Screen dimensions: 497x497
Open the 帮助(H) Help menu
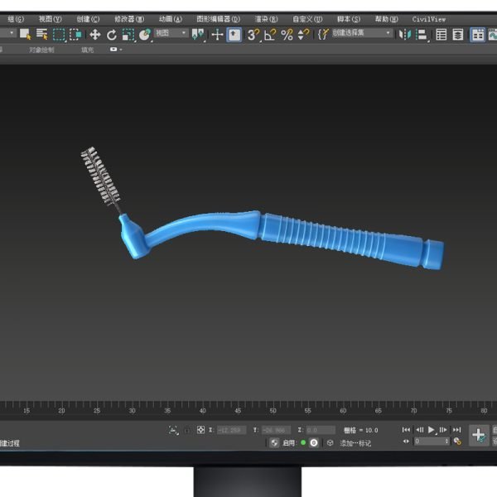[x=386, y=19]
